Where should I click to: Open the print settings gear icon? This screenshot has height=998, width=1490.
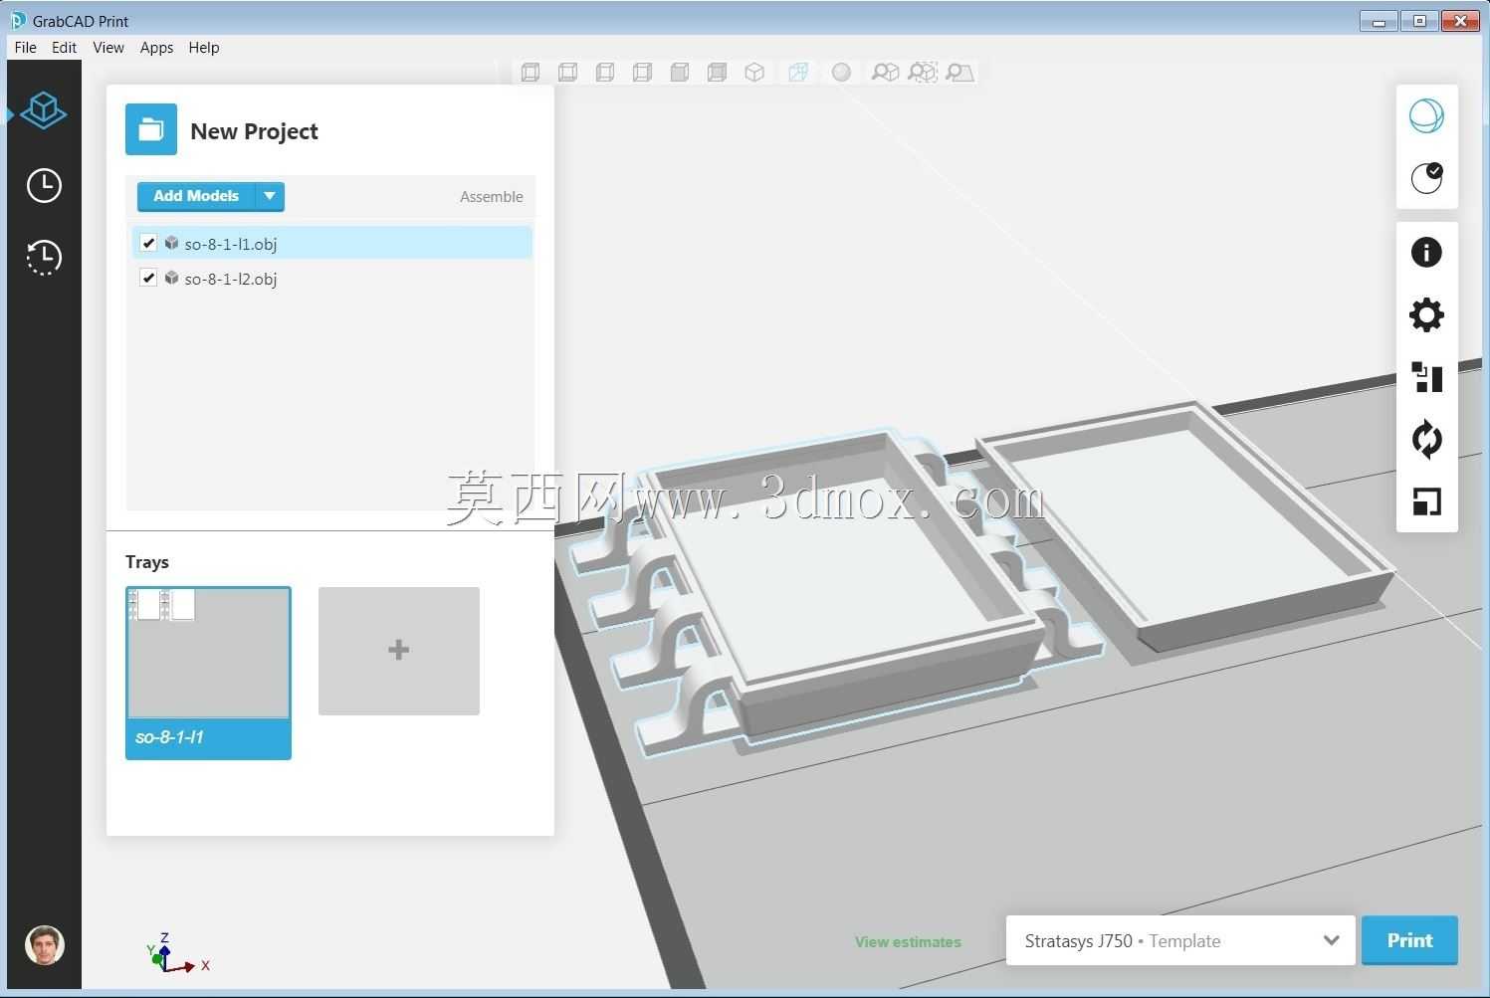(1426, 315)
